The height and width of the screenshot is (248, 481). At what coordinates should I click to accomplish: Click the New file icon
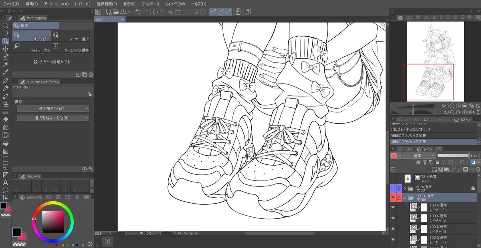(109, 12)
